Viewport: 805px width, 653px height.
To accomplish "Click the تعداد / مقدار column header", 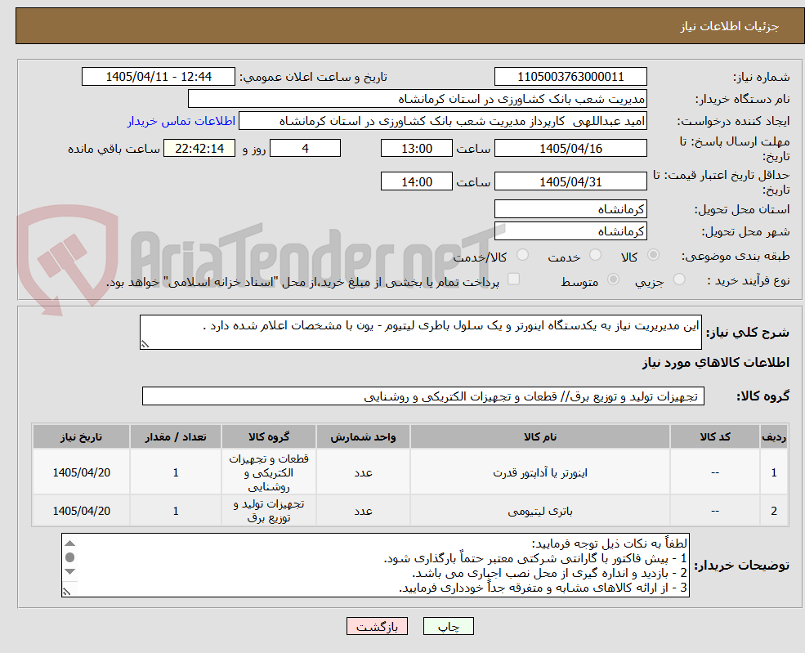I will [176, 437].
